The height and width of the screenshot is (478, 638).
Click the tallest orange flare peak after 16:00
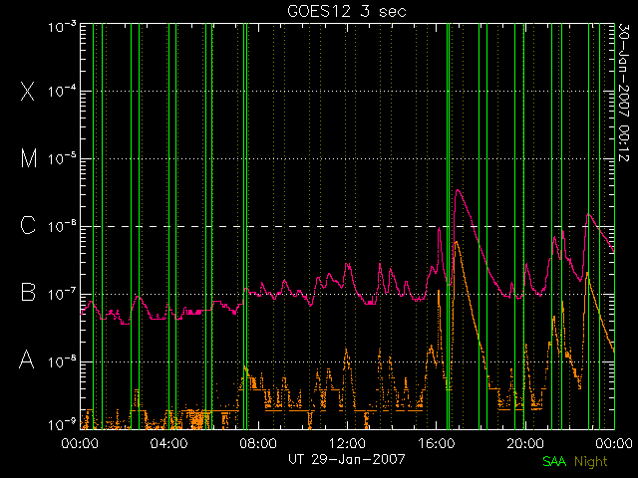pyautogui.click(x=457, y=242)
